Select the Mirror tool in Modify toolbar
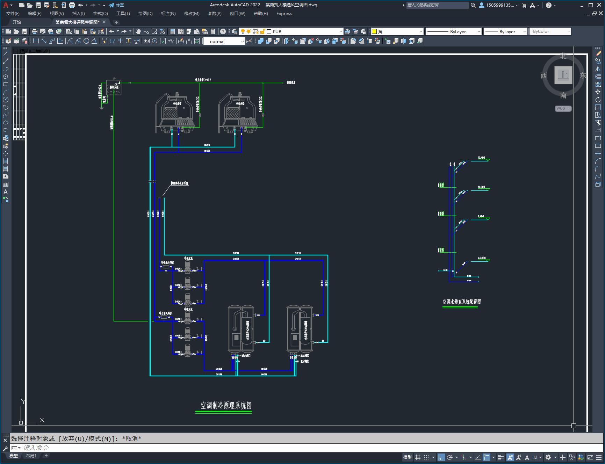 (598, 69)
